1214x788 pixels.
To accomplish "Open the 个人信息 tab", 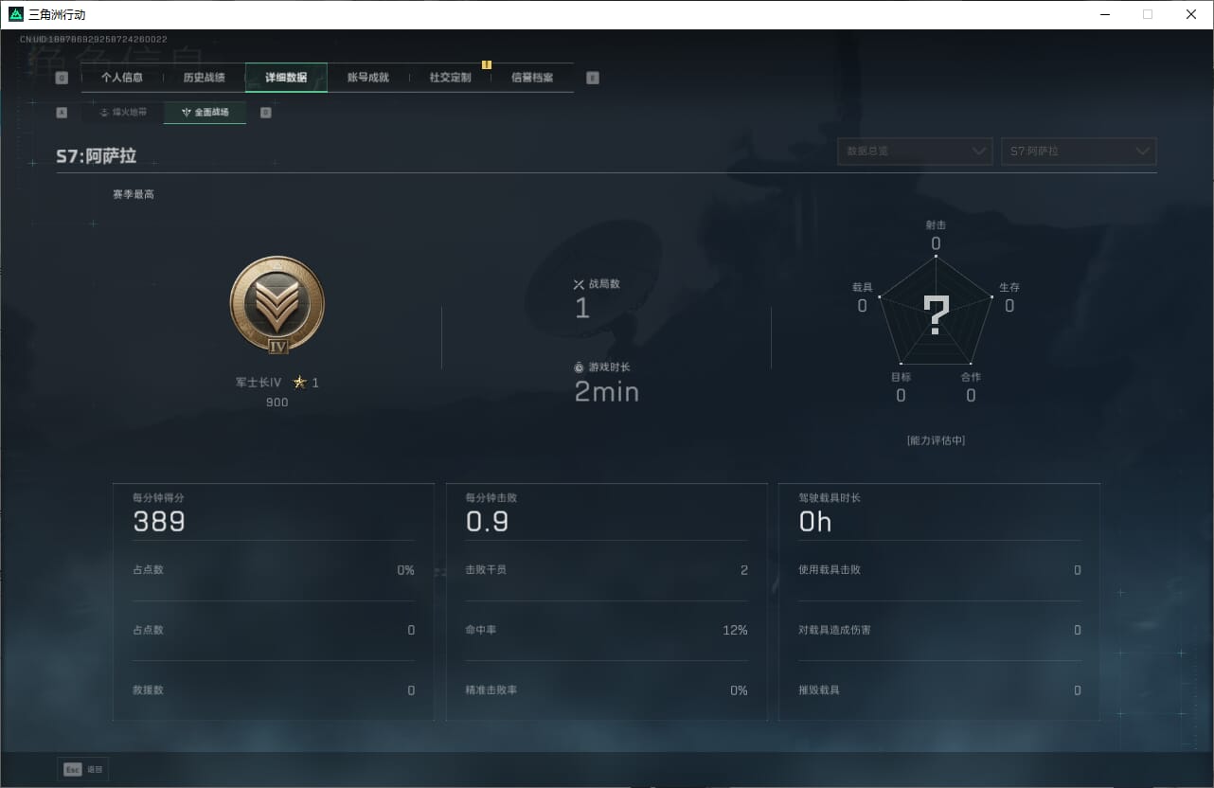I will coord(122,78).
